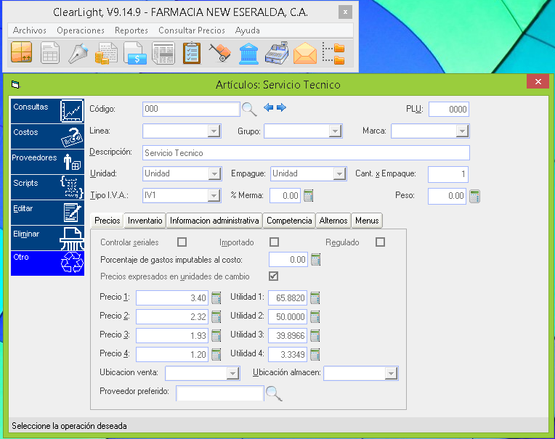Image resolution: width=555 pixels, height=439 pixels.
Task: Open calculator next to Precio 1
Action: 216,298
